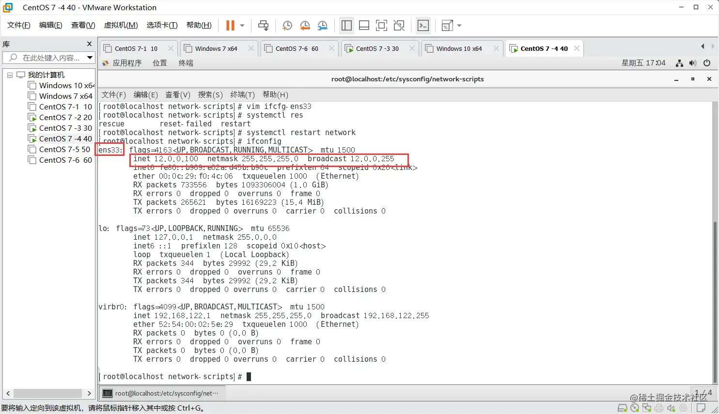Revert the virtual machine to snapshot

click(305, 26)
